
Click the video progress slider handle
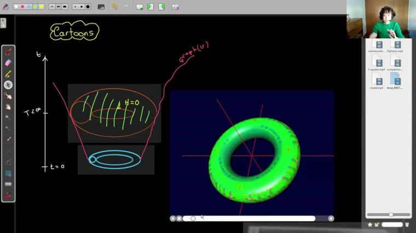point(193,218)
